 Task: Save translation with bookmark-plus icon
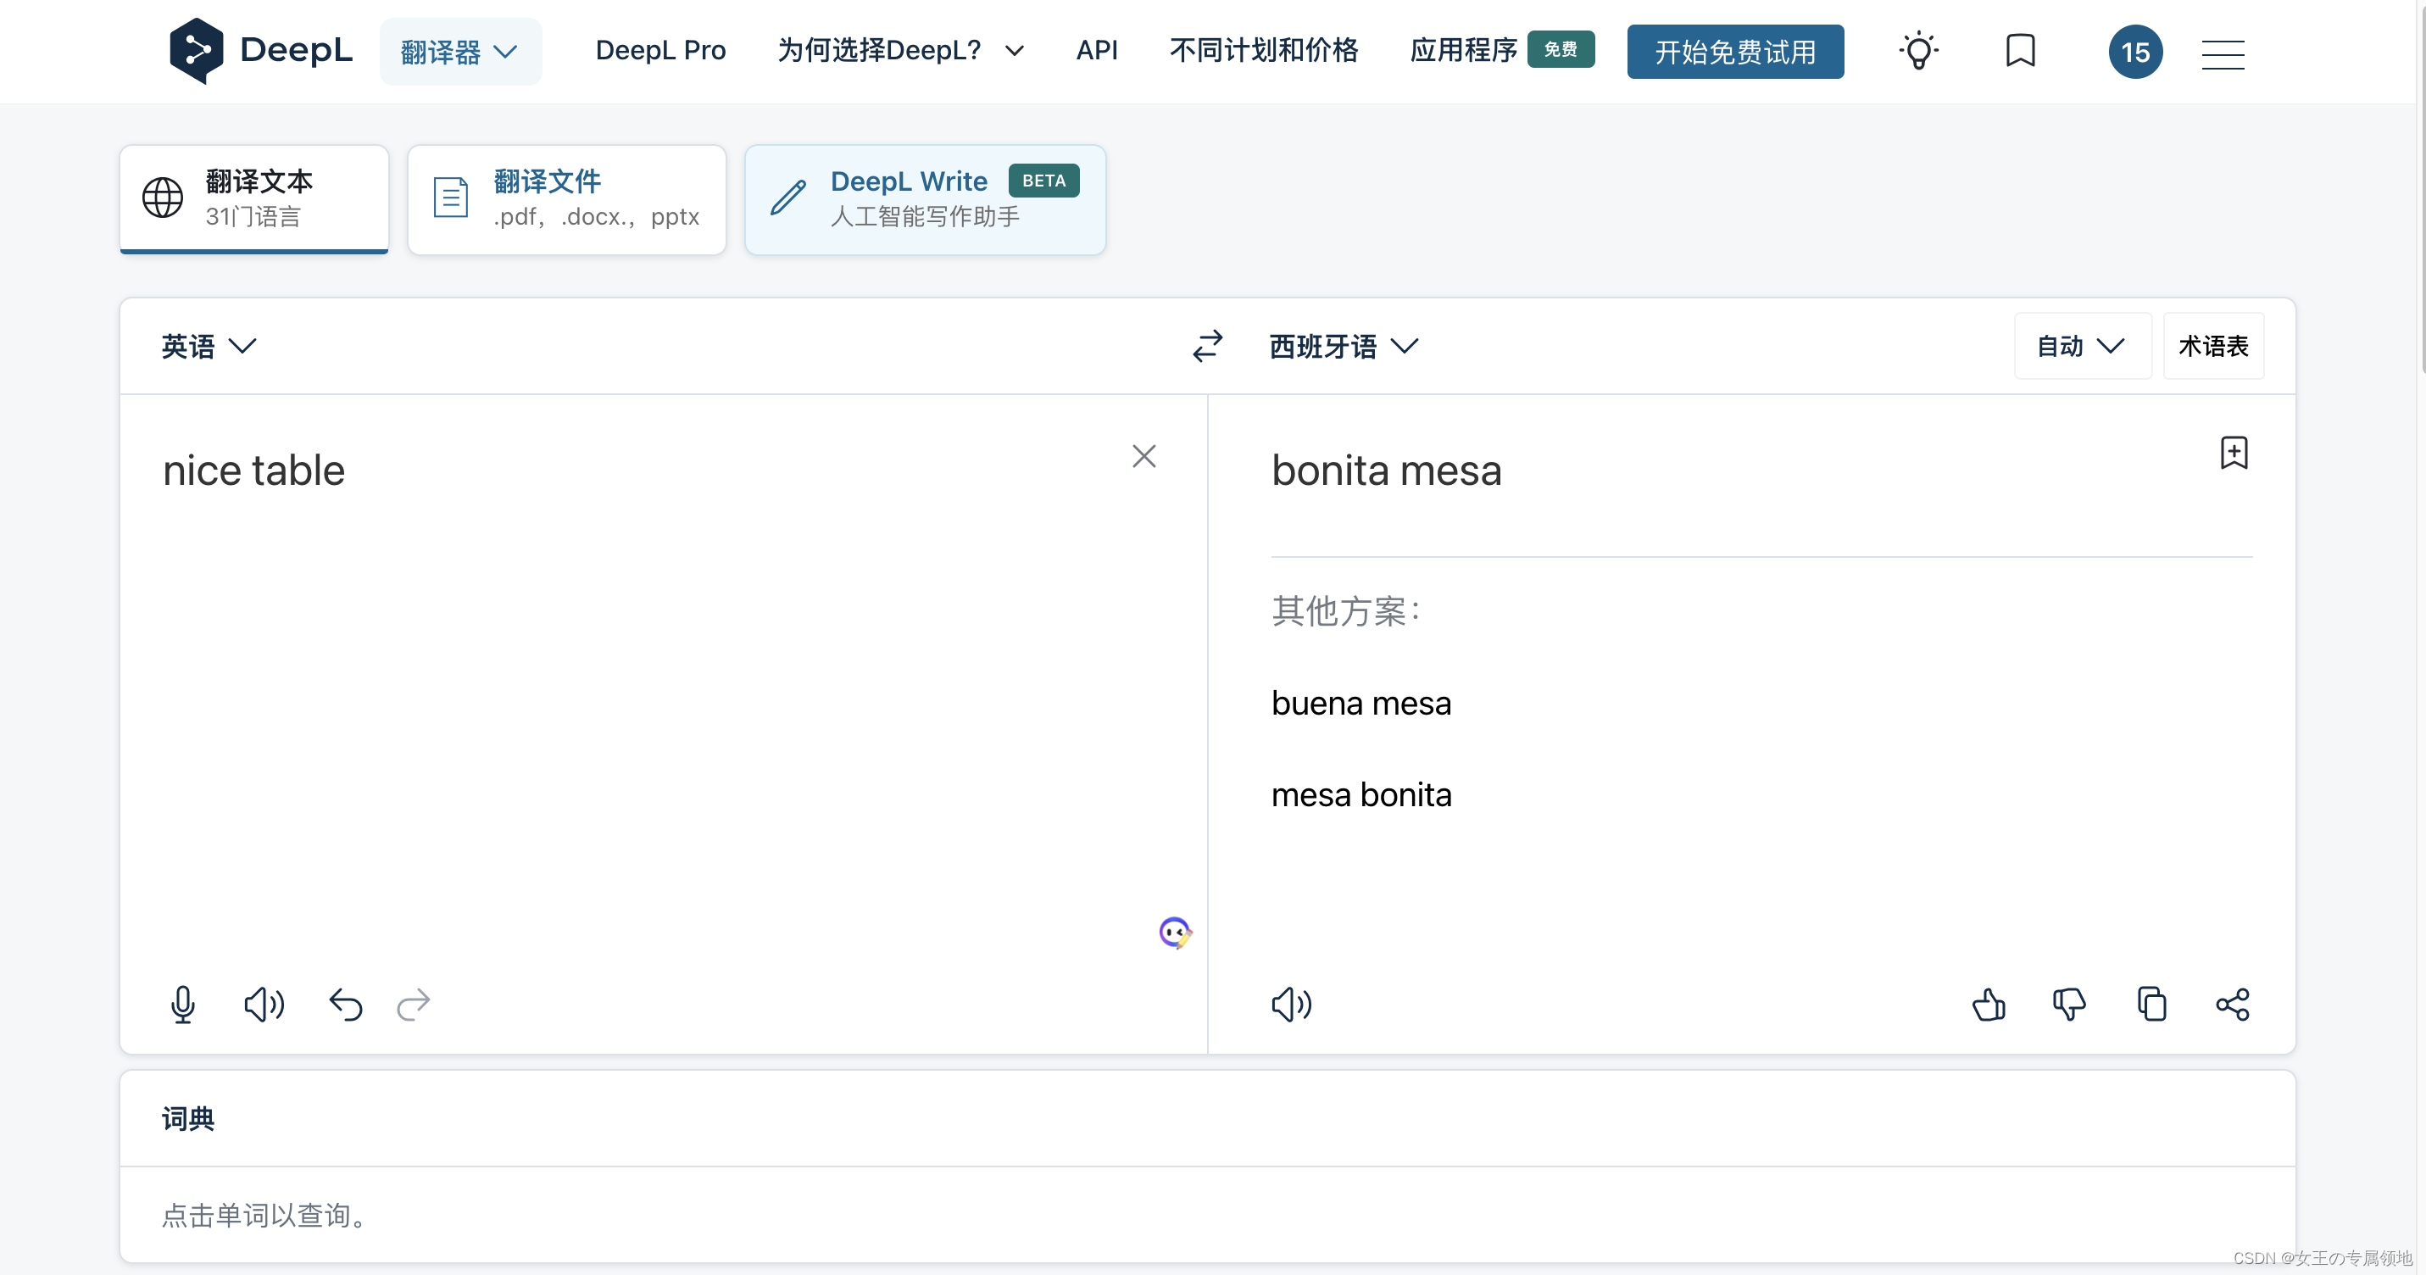[x=2234, y=453]
